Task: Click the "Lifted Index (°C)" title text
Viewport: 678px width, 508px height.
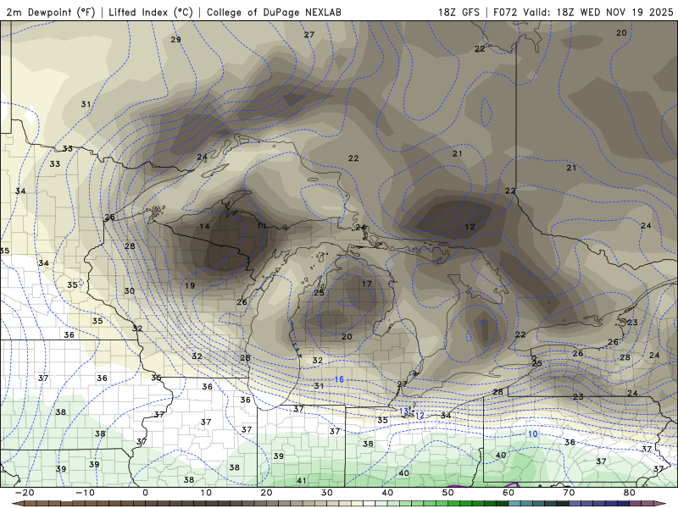Action: pos(151,12)
